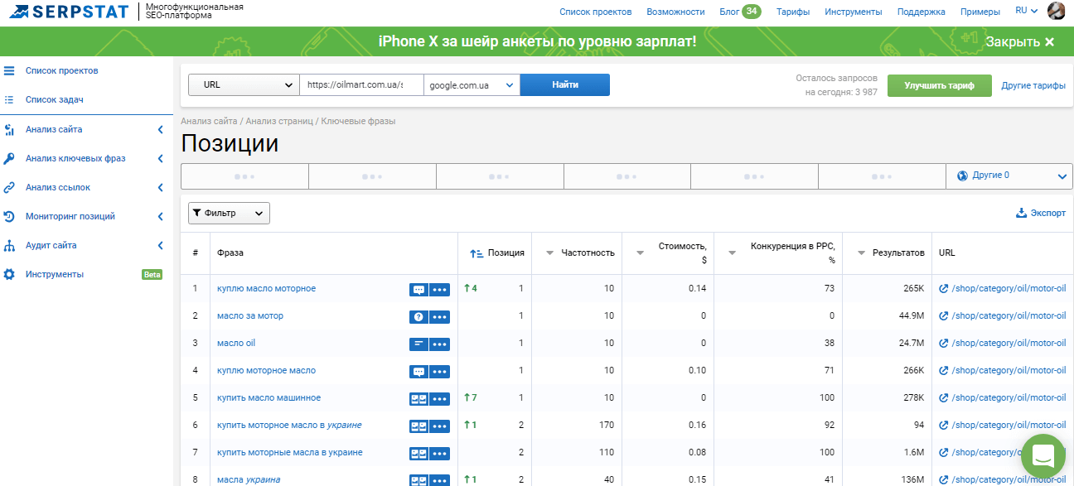Open the RU language dropdown
This screenshot has width=1074, height=486.
1025,11
